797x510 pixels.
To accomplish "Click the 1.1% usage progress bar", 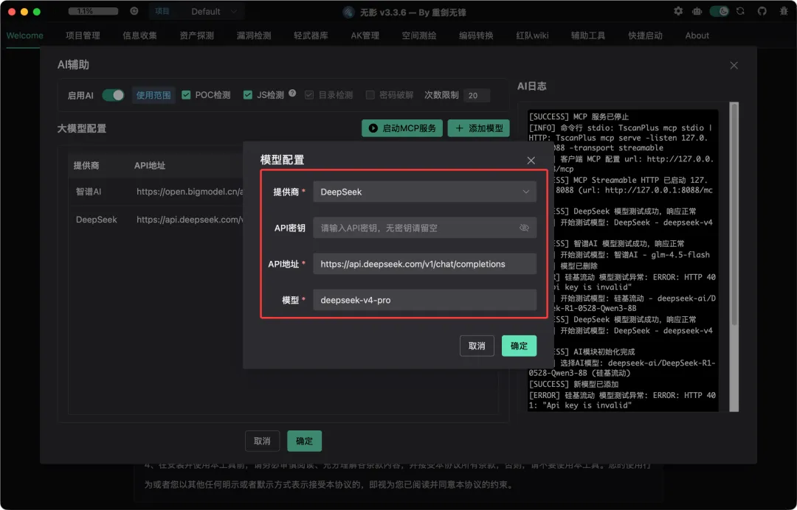I will (93, 11).
